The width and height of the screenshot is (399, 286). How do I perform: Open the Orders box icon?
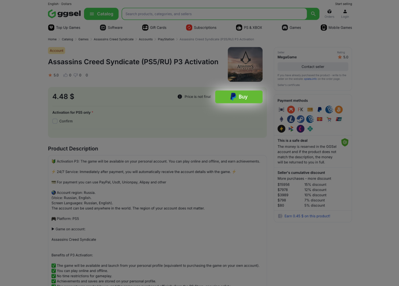pos(329,11)
